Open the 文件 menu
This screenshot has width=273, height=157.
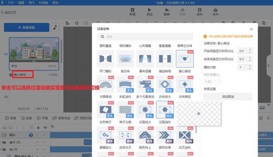11,3
